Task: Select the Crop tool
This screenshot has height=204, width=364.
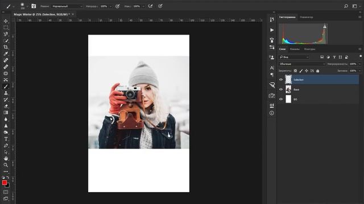Action: (x=6, y=47)
